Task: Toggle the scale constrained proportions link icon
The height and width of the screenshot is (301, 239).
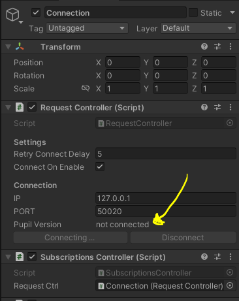Action: (x=86, y=88)
